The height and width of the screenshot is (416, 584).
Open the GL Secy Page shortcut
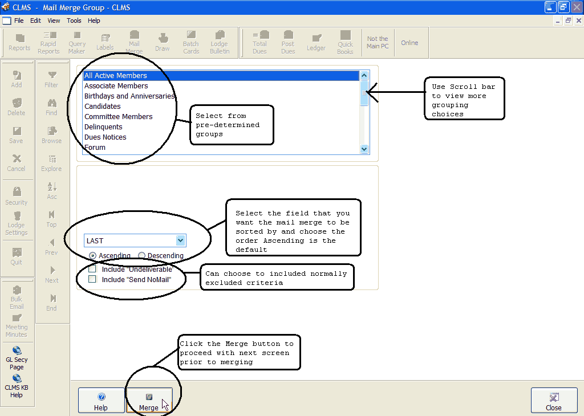tap(17, 358)
